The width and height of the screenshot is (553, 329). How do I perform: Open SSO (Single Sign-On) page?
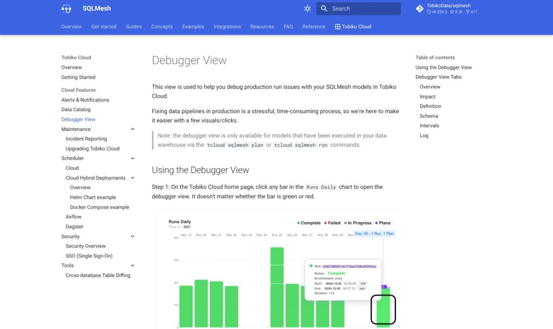89,256
